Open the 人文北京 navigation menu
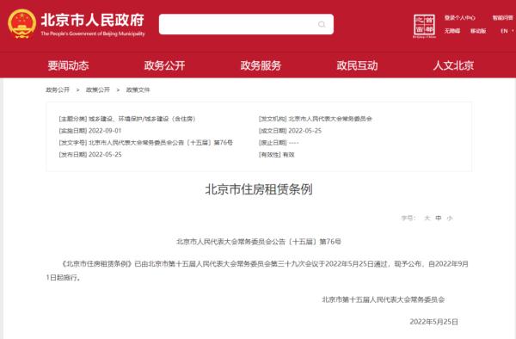Image resolution: width=516 pixels, height=339 pixels. pyautogui.click(x=453, y=65)
